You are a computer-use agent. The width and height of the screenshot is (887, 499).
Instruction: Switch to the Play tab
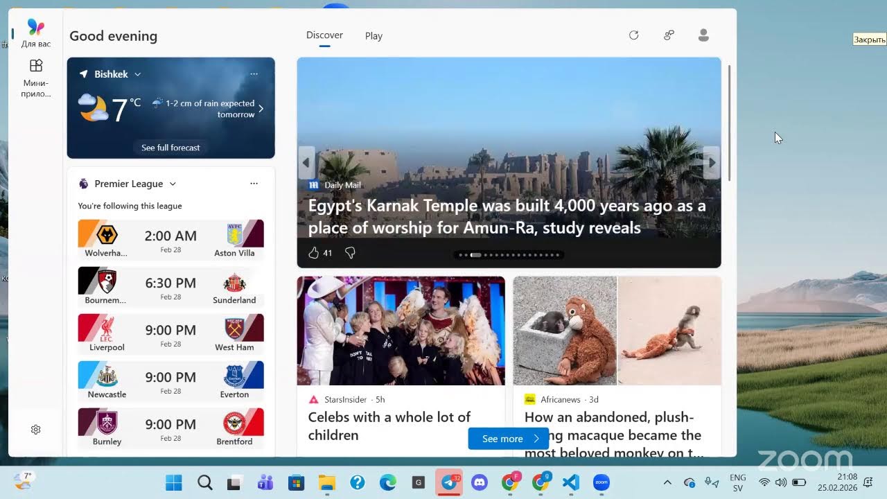(374, 36)
